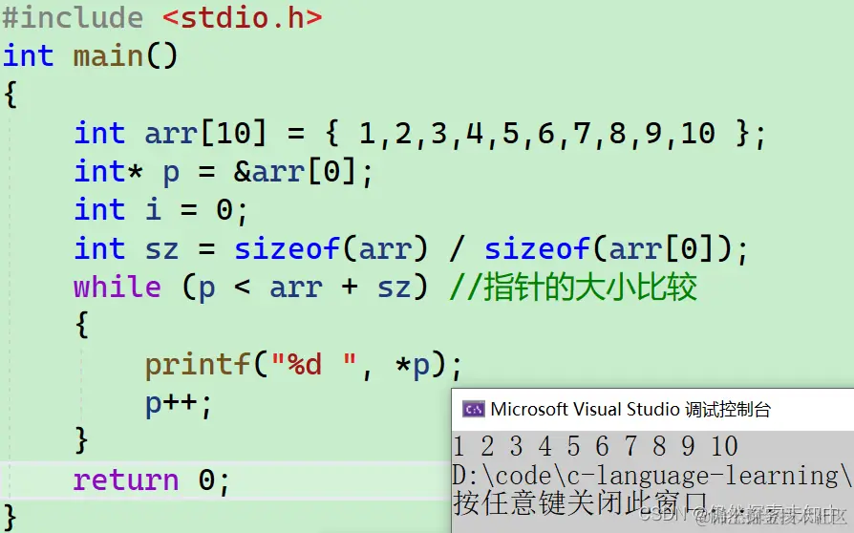Click the #include <stdio.h> line
This screenshot has height=533, width=854.
pos(162,18)
